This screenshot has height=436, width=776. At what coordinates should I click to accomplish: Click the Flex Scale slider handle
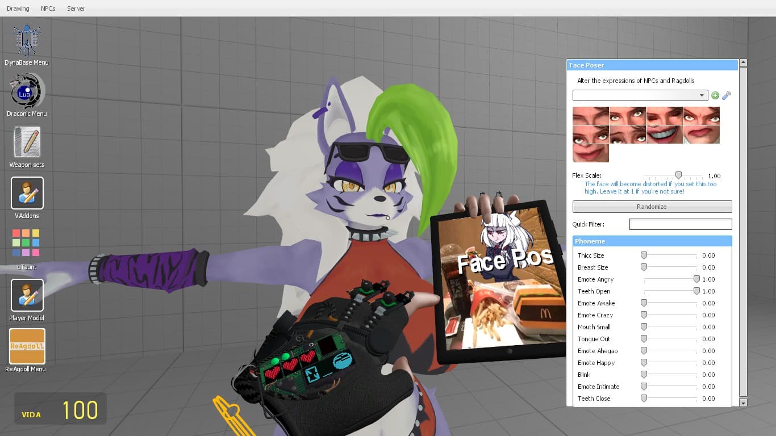click(x=678, y=175)
